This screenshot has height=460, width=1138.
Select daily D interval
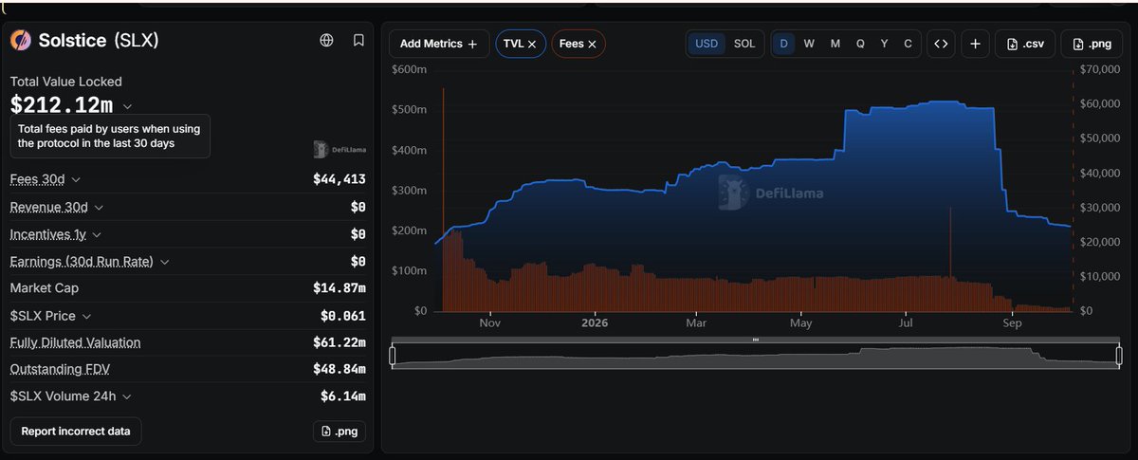coord(783,44)
